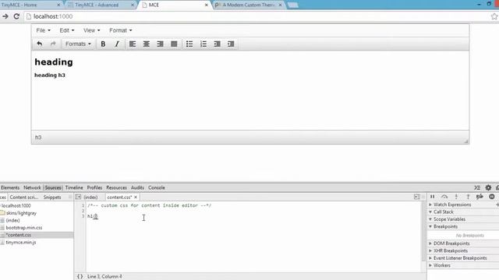
Task: Justify the text
Action: tap(174, 44)
